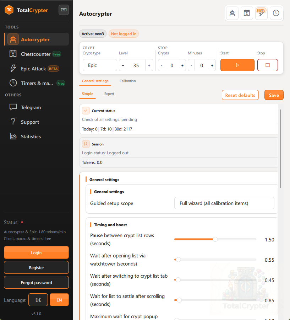The height and width of the screenshot is (320, 290).
Task: Click the Epic Attack lightning icon in the header
Action: pyautogui.click(x=261, y=13)
